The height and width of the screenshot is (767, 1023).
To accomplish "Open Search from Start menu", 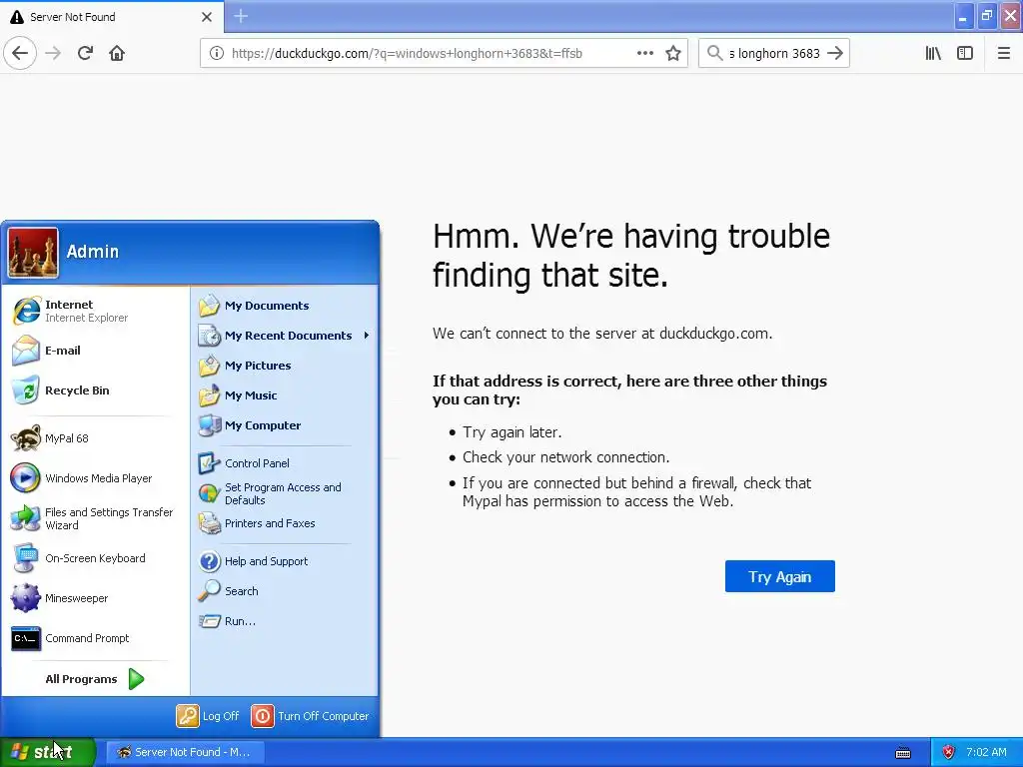I will tap(285, 591).
